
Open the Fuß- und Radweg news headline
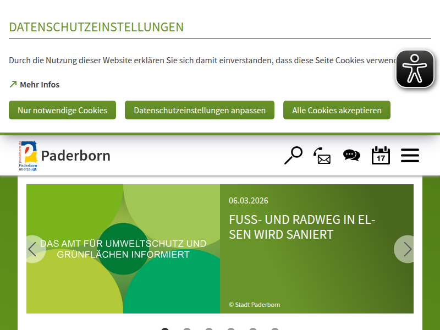coord(301,227)
